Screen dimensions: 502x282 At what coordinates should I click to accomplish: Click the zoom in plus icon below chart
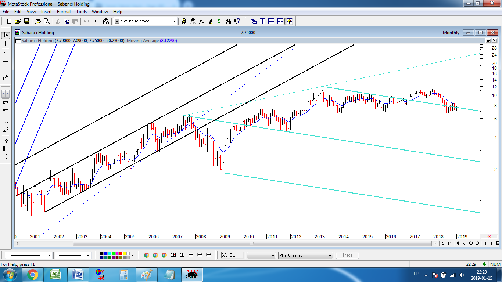[477, 243]
